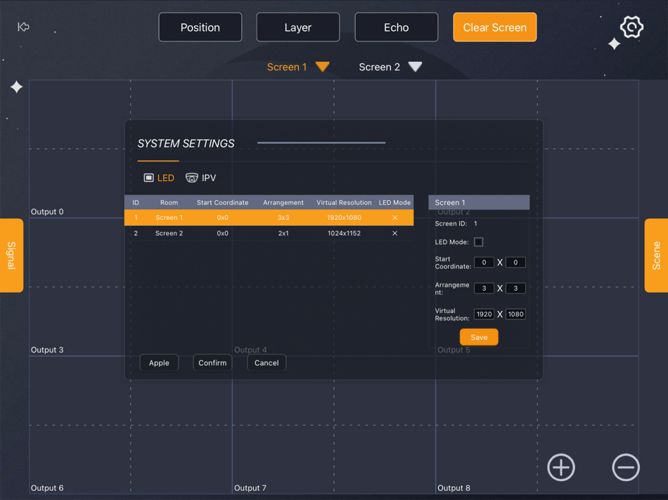Select the Output 6 grid cell label
The width and height of the screenshot is (668, 500).
click(47, 487)
